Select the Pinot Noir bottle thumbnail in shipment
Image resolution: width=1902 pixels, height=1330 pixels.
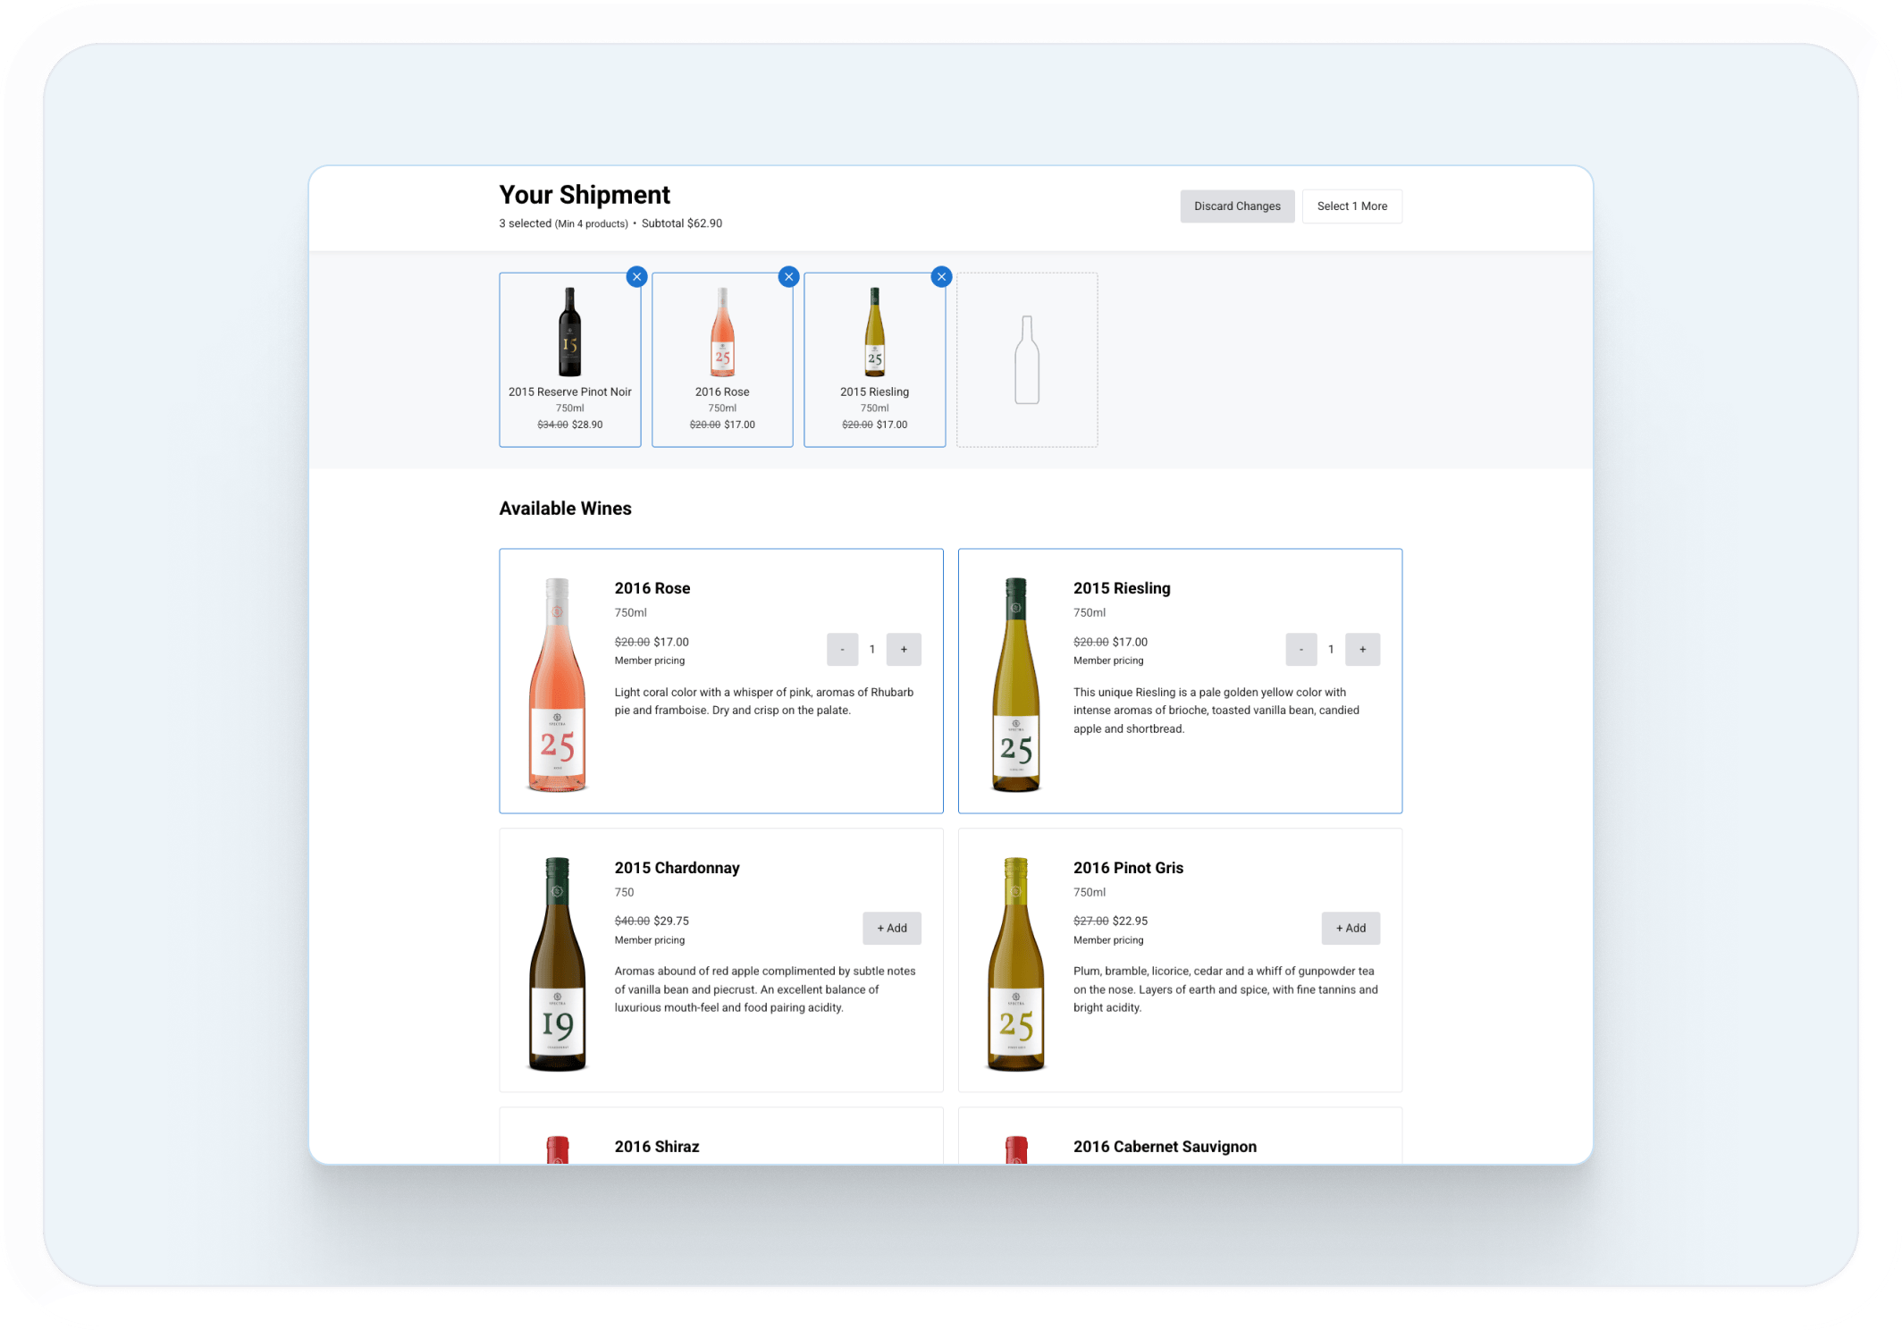(569, 332)
